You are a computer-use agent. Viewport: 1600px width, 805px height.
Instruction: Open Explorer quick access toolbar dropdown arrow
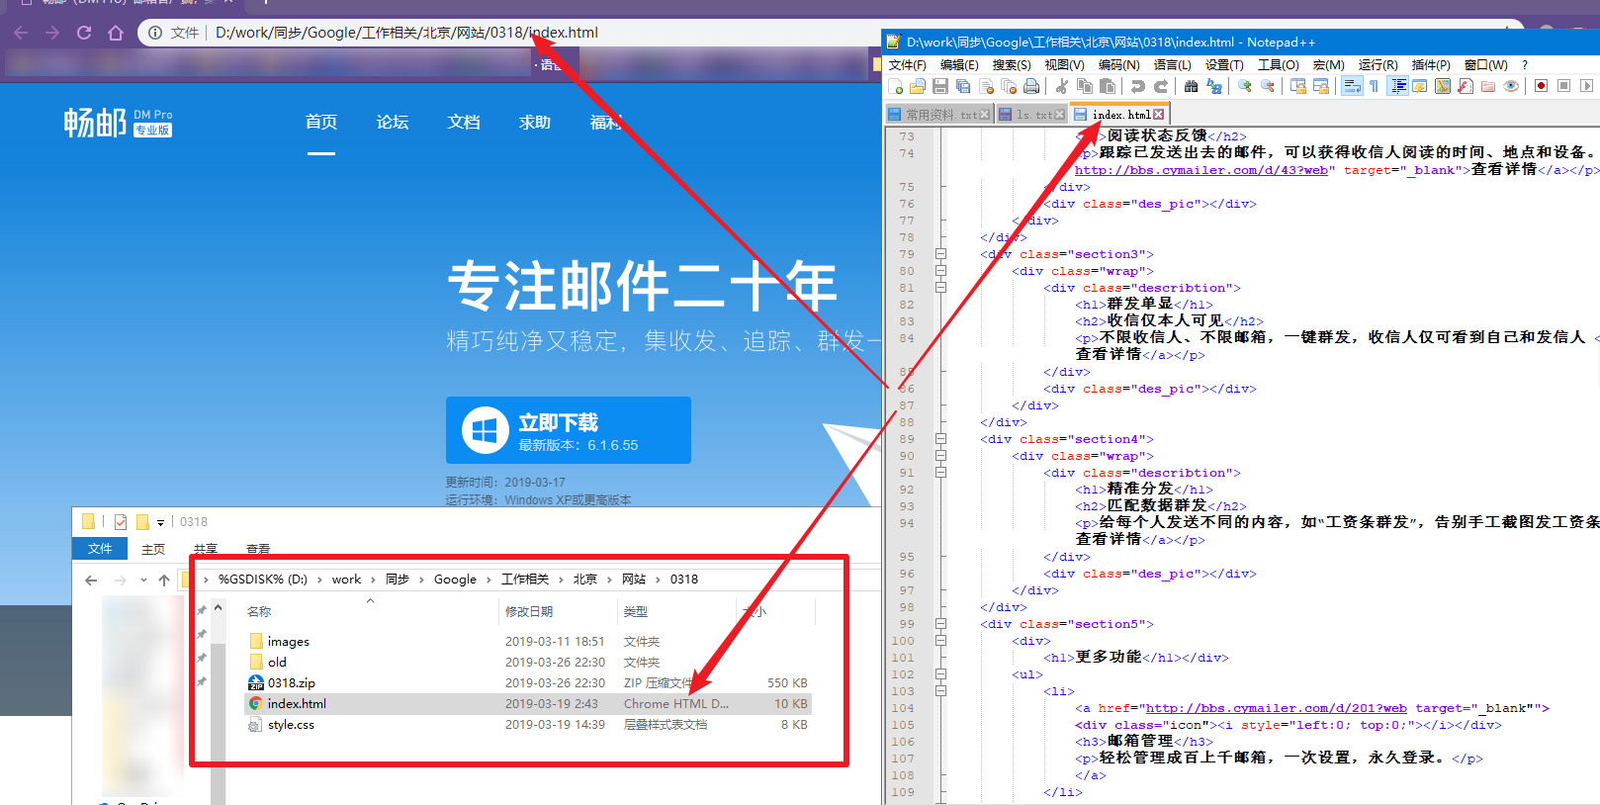click(160, 522)
